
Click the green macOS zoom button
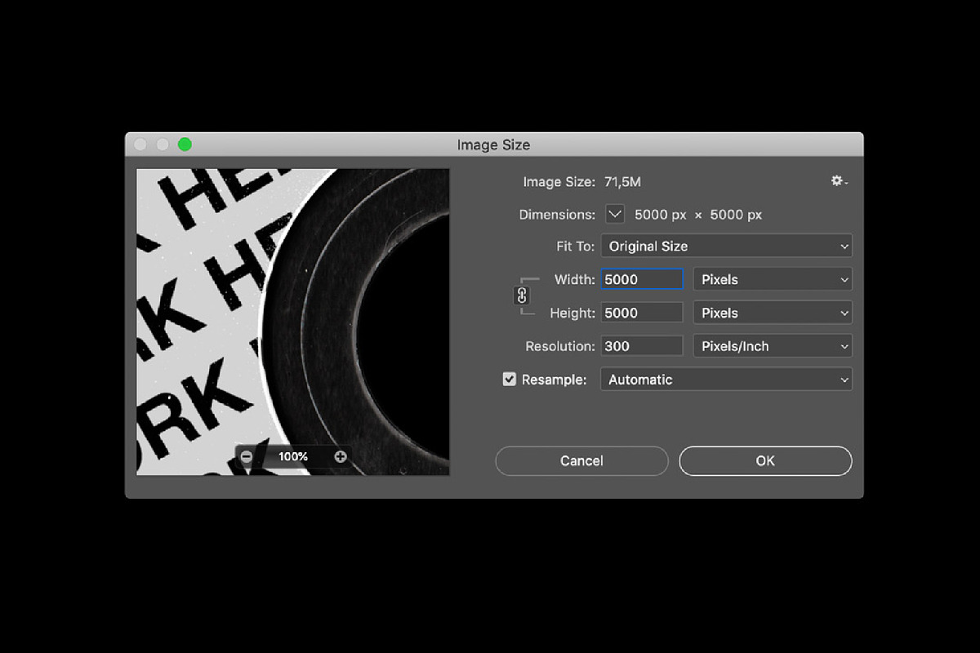(185, 144)
